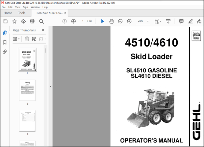
Task: Click the print pages icon in Thumbnails panel
Action: coord(34,39)
